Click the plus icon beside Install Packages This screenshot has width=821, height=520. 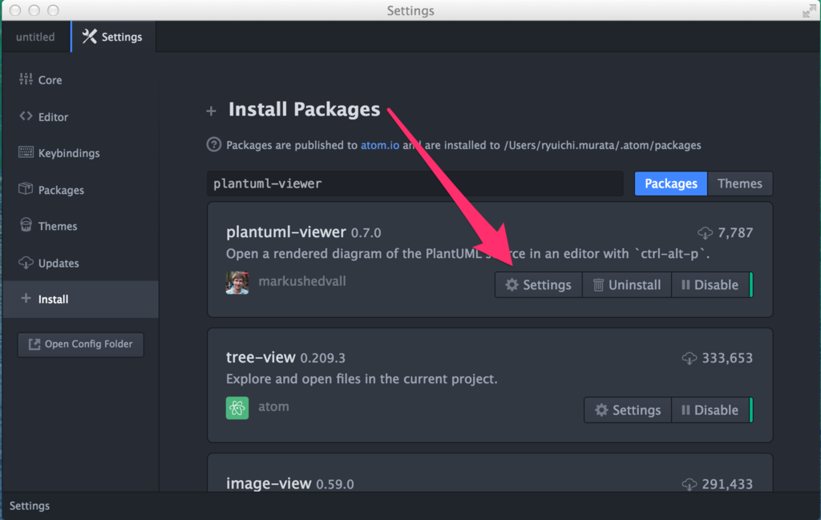pyautogui.click(x=212, y=111)
